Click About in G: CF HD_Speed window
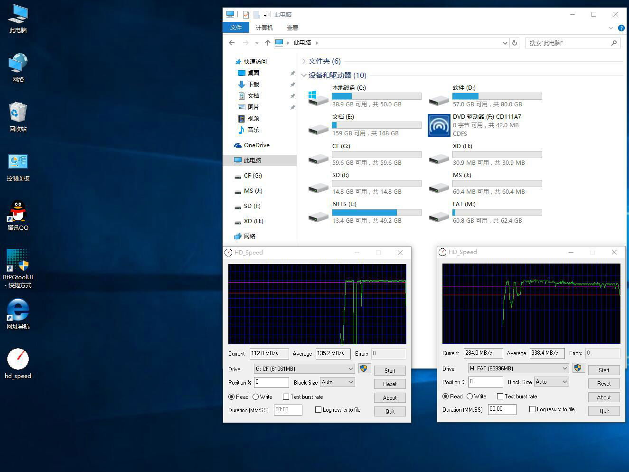The image size is (629, 472). tap(390, 398)
